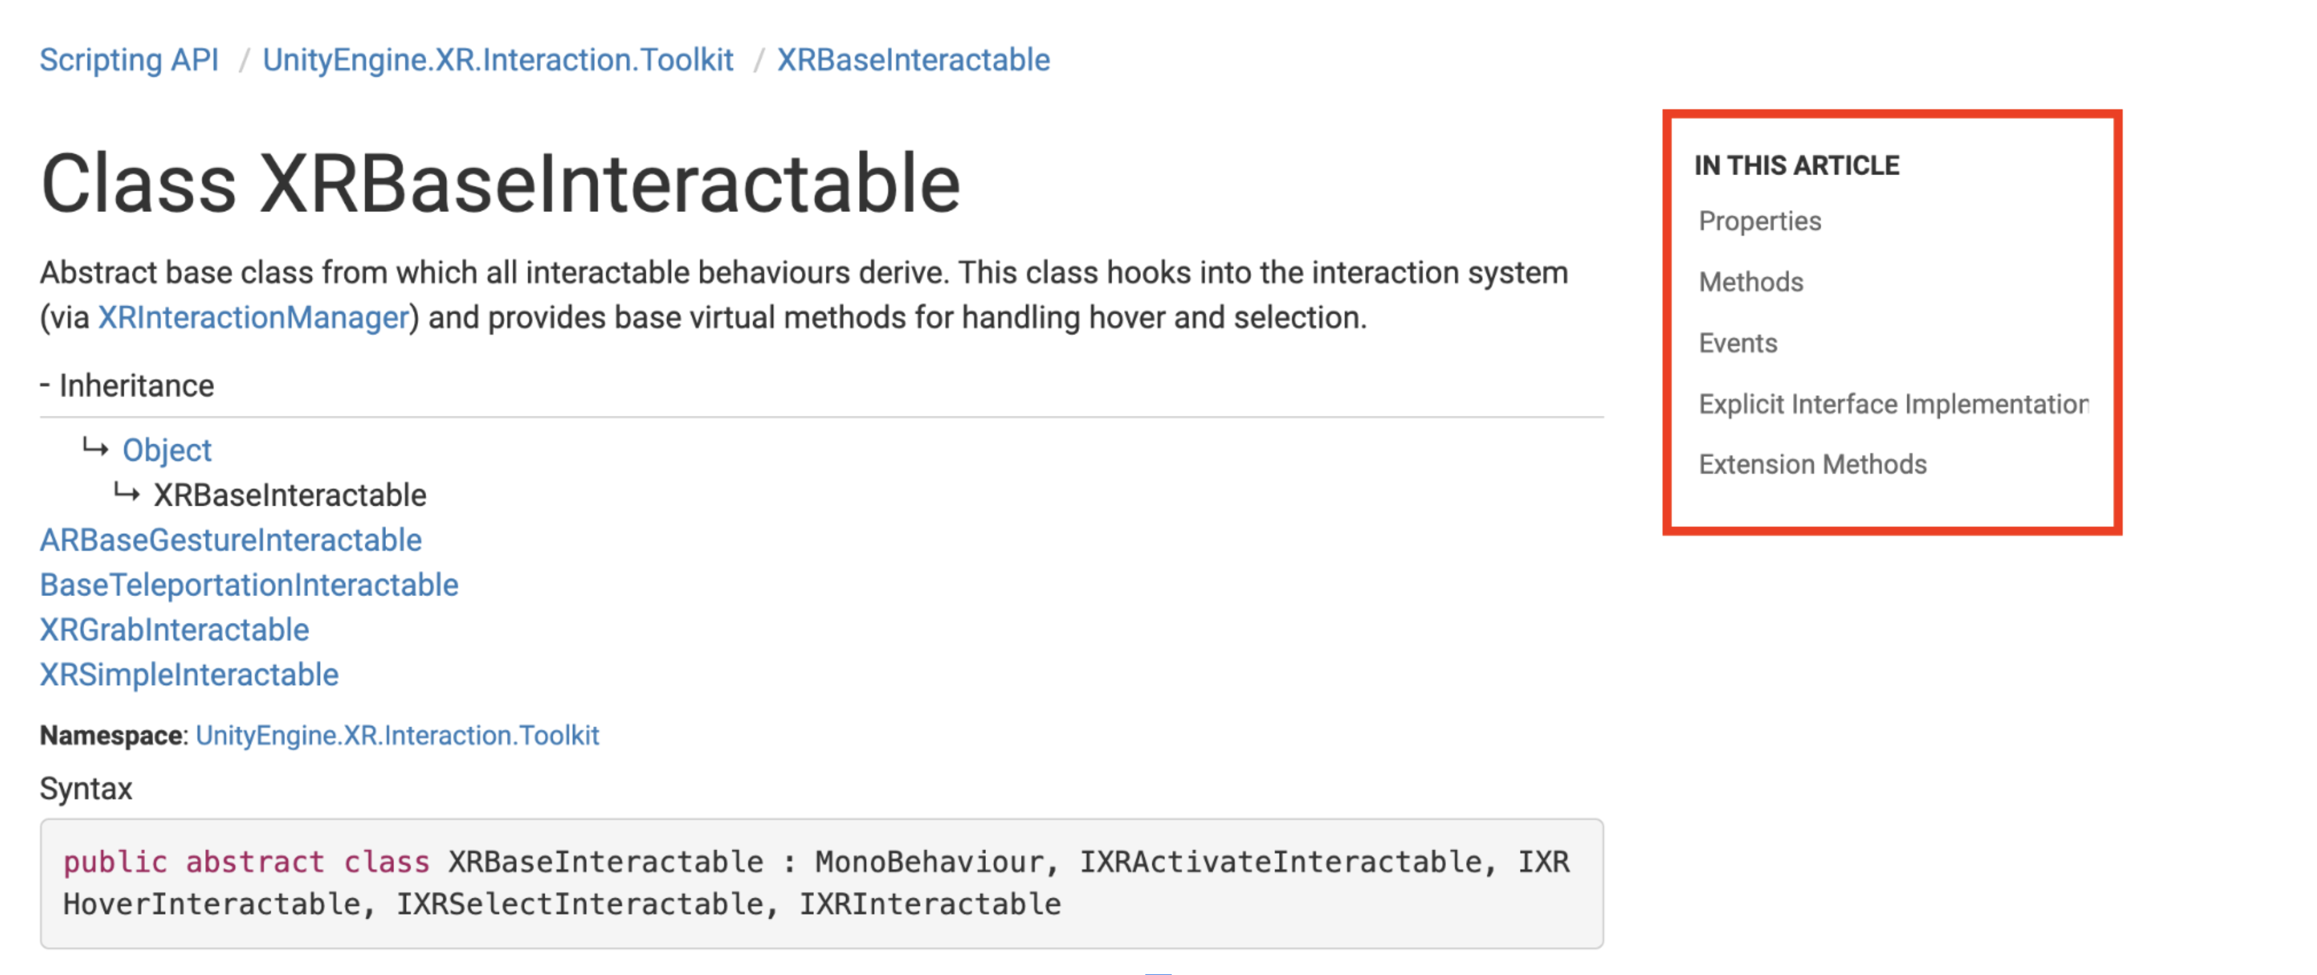This screenshot has height=975, width=2317.
Task: Open the UnityEngine.XR.Interaction.Toolkit breadcrumb link
Action: coord(498,60)
